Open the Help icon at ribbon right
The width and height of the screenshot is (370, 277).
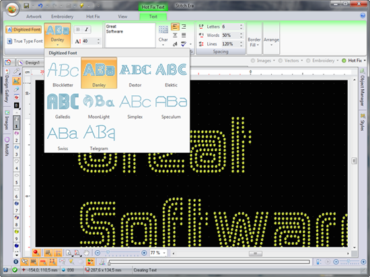click(x=363, y=15)
